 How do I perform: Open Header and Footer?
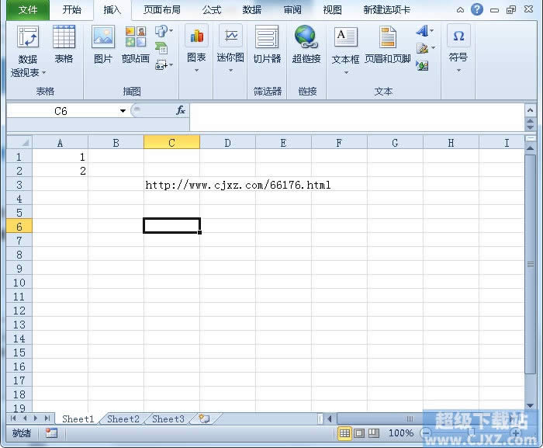(388, 44)
